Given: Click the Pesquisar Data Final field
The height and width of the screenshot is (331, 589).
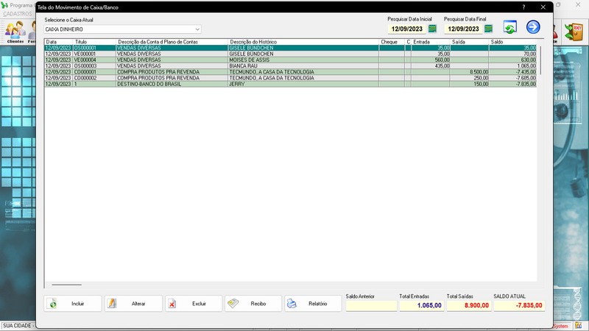Looking at the screenshot, I should [462, 29].
